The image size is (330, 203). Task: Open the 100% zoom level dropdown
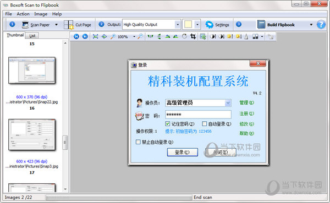pos(134,37)
